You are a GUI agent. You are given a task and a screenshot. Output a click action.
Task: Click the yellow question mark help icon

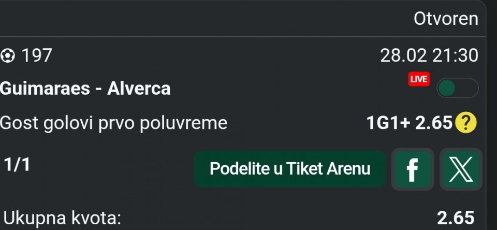point(465,123)
